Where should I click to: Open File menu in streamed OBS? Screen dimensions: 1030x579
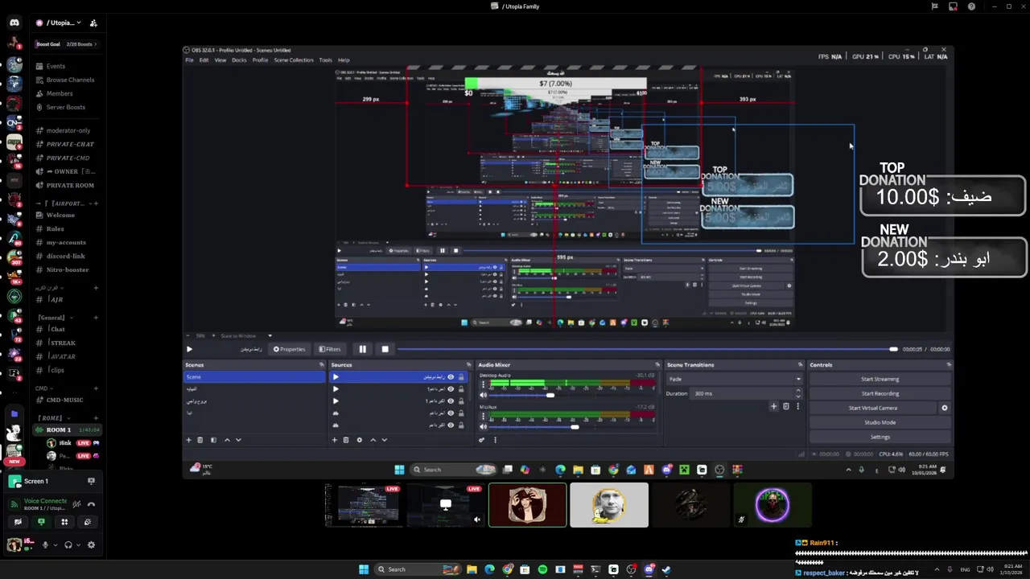point(189,60)
